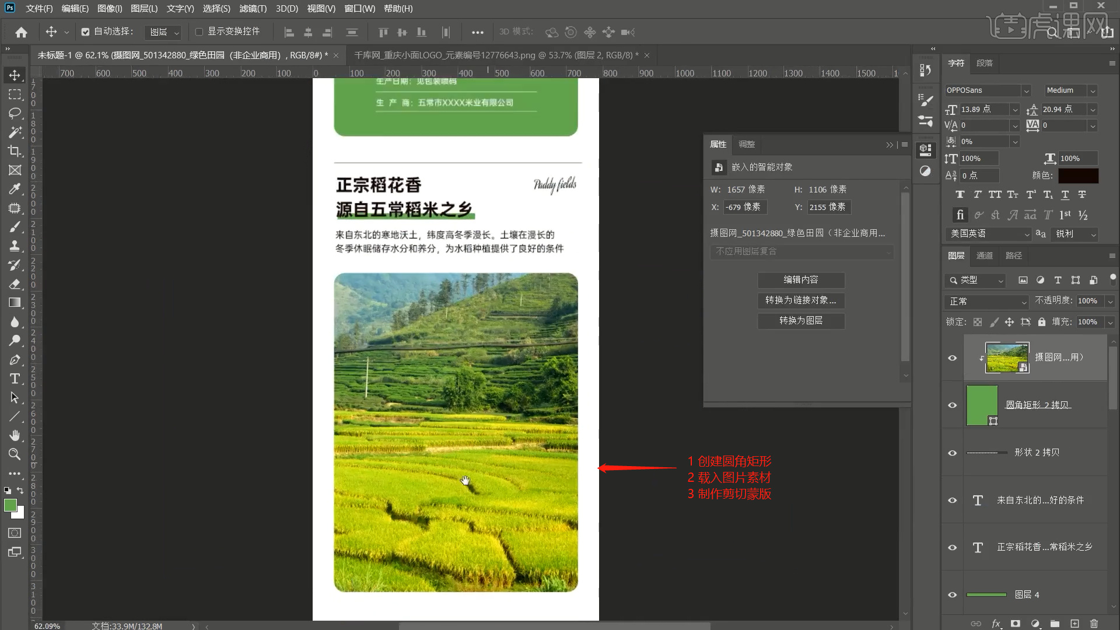Hide the 摄图网 smart object layer
Image resolution: width=1120 pixels, height=630 pixels.
tap(953, 358)
